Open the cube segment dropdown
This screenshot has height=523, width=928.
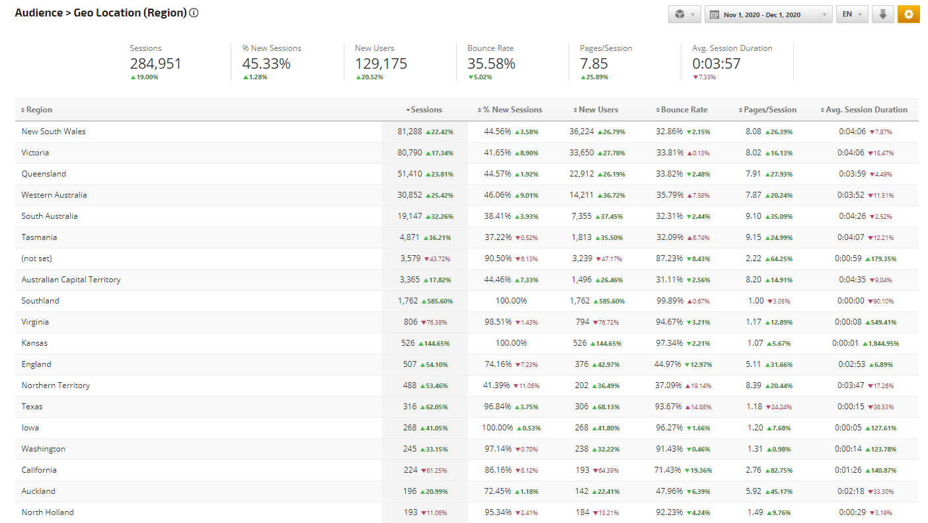click(x=684, y=15)
